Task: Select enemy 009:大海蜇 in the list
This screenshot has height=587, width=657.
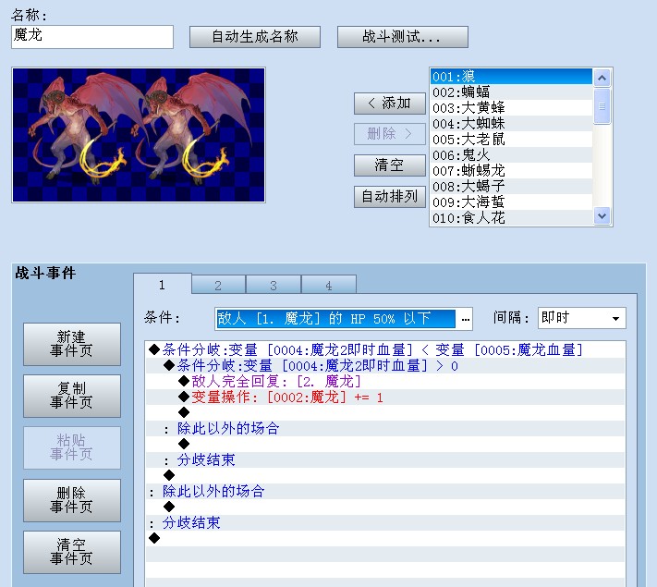Action: click(511, 202)
